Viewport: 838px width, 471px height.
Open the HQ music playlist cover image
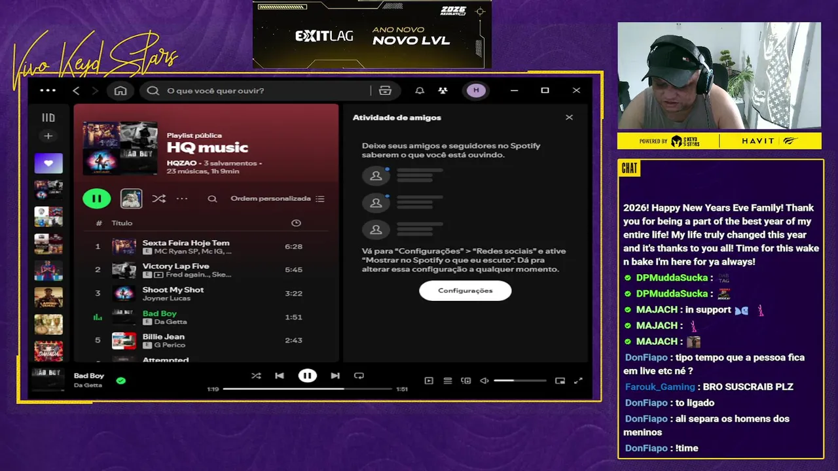pyautogui.click(x=120, y=148)
